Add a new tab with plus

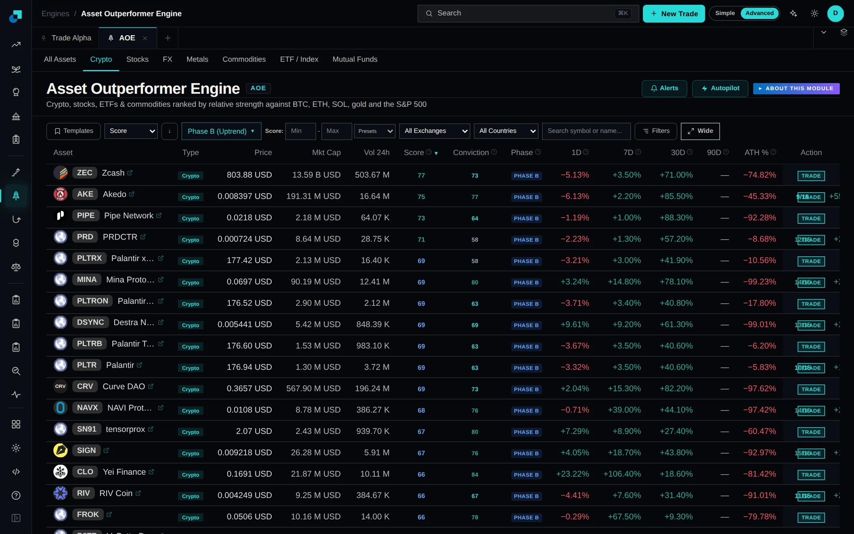pyautogui.click(x=168, y=38)
